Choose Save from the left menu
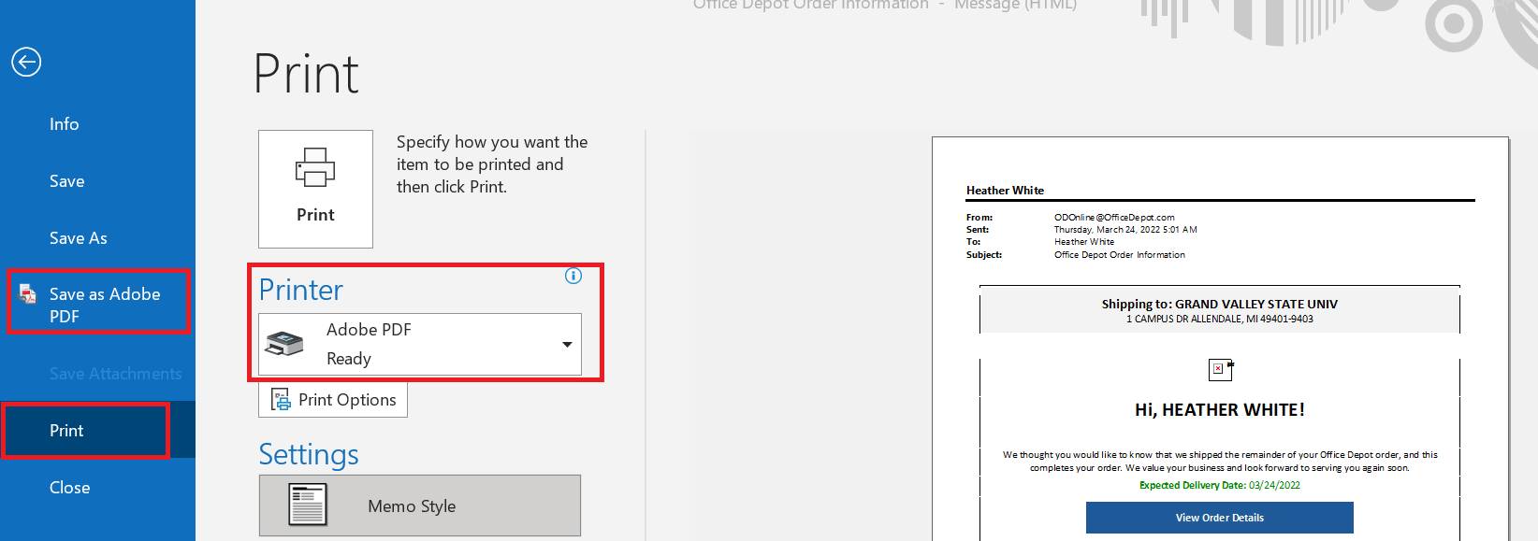The height and width of the screenshot is (541, 1538). click(x=66, y=181)
